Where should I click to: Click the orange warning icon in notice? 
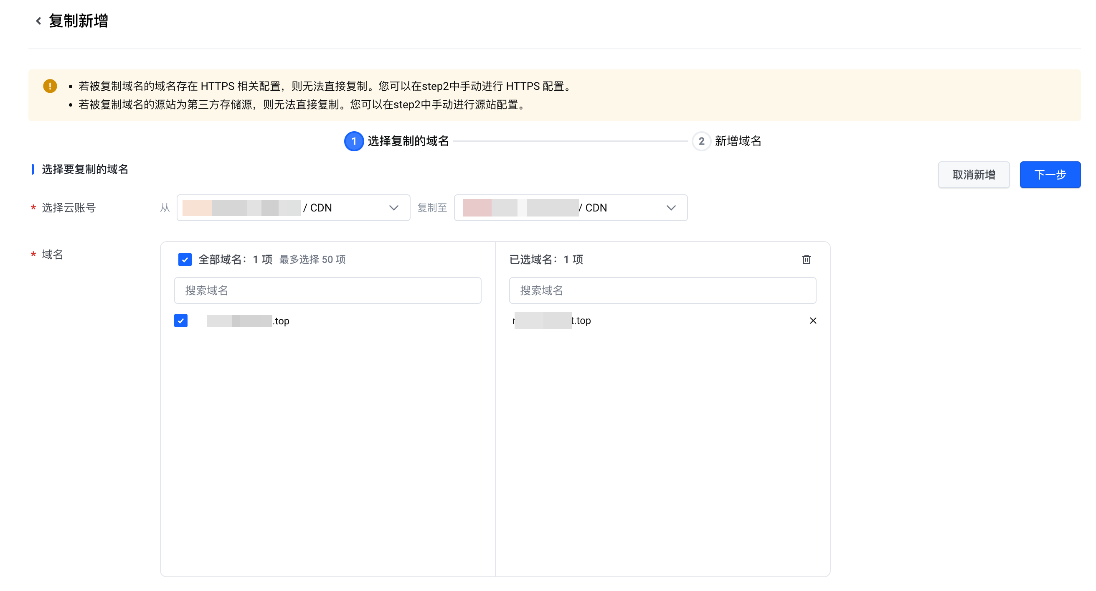tap(50, 86)
